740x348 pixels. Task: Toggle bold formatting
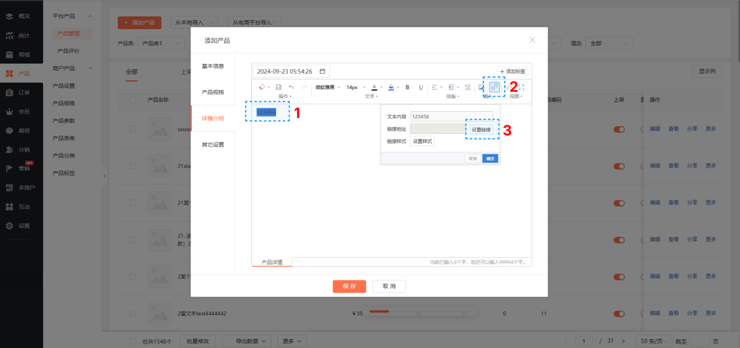408,87
